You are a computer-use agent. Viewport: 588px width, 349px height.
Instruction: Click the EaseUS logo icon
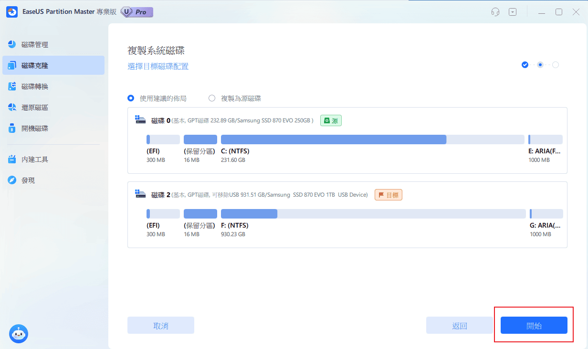[x=11, y=11]
